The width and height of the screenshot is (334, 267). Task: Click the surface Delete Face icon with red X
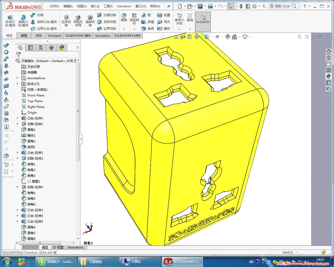pos(7,113)
